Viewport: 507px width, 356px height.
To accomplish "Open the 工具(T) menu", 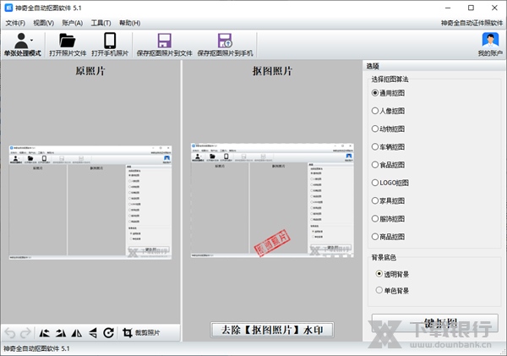I will click(101, 23).
